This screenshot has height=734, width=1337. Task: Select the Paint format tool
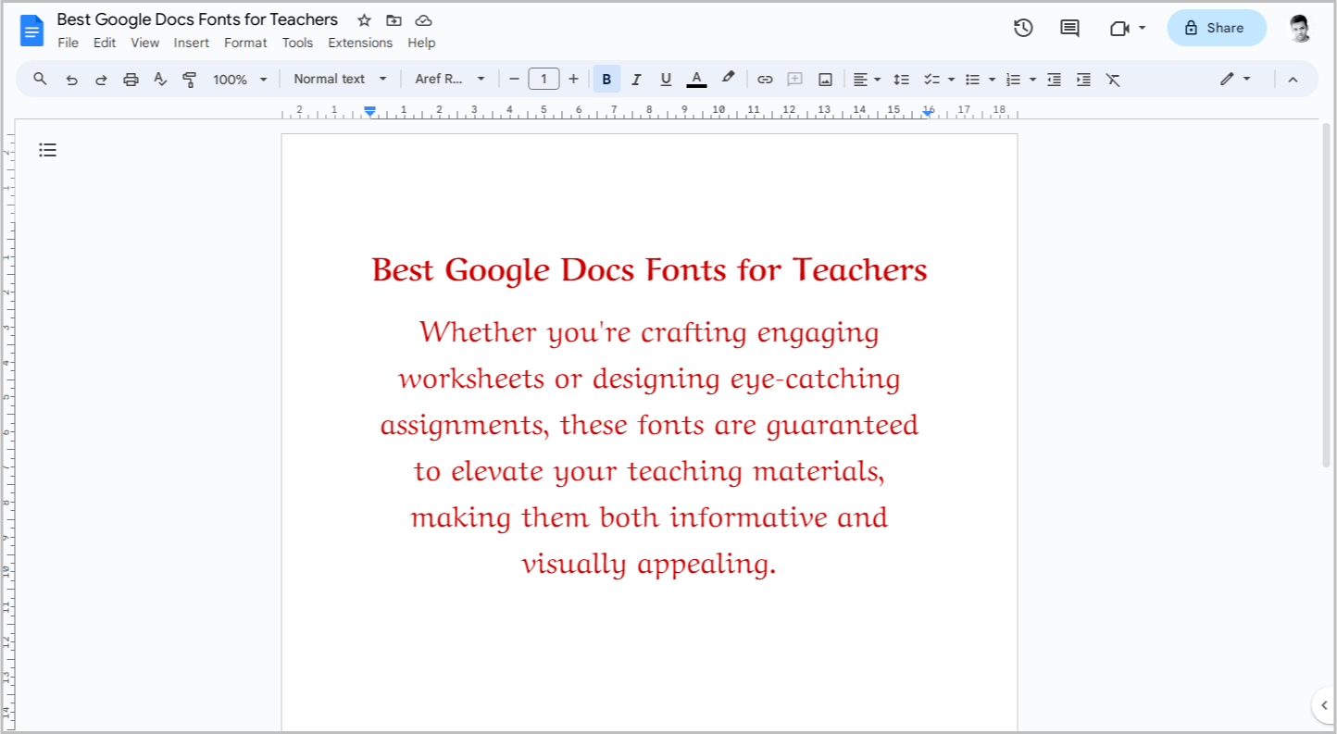(x=189, y=79)
